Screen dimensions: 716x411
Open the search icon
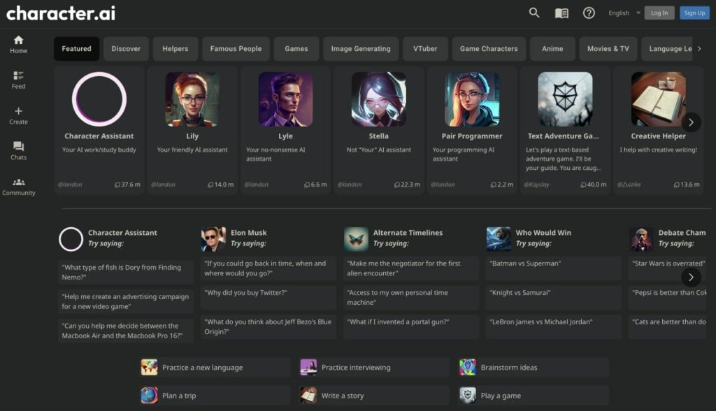tap(534, 13)
